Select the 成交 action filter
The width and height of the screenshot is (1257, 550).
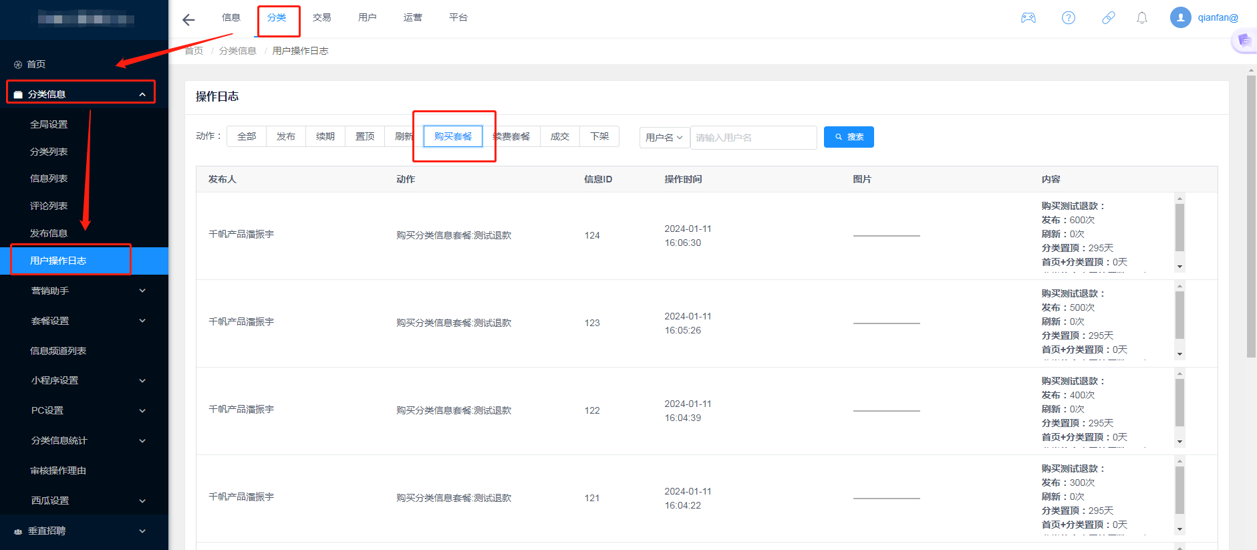[560, 136]
